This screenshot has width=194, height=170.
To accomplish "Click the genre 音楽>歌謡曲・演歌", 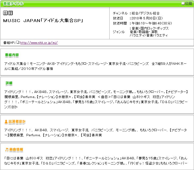I will tap(144, 32).
